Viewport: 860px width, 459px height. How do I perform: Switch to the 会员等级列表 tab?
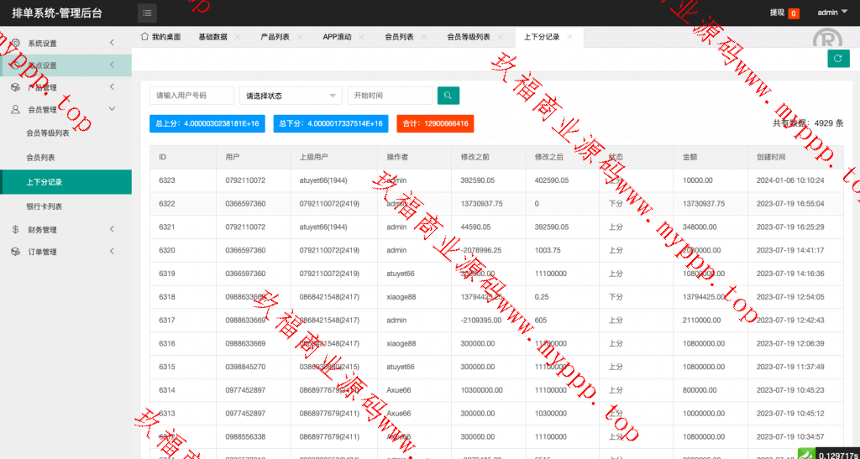pos(468,37)
